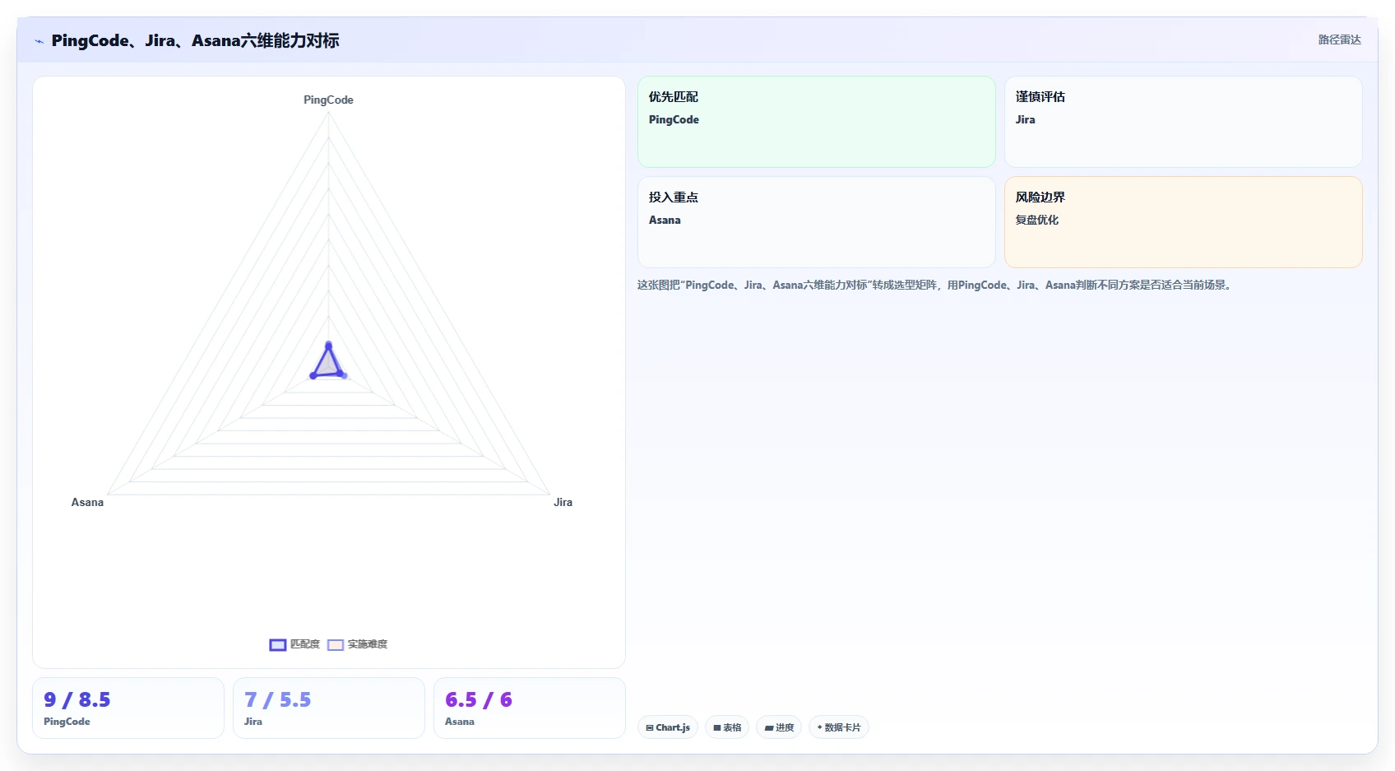Click the 9 / 8.5 PingCode score card
This screenshot has height=771, width=1395.
[128, 708]
